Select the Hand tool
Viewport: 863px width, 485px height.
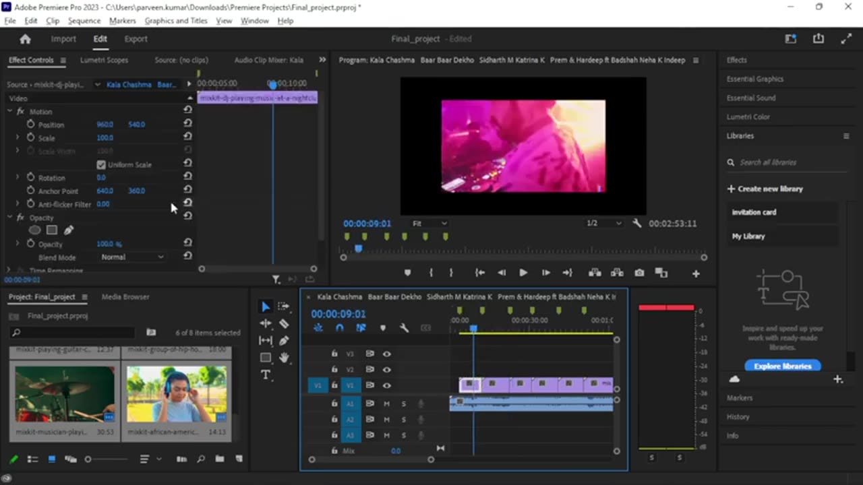coord(284,358)
